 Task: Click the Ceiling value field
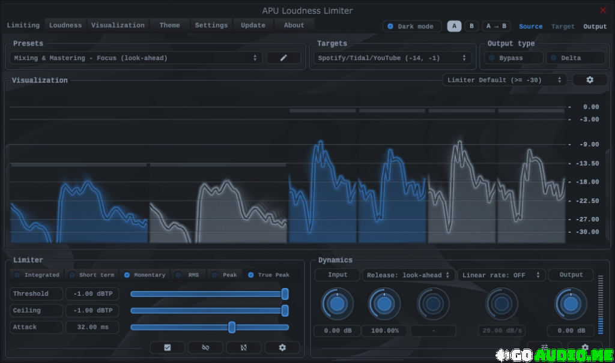pos(92,310)
